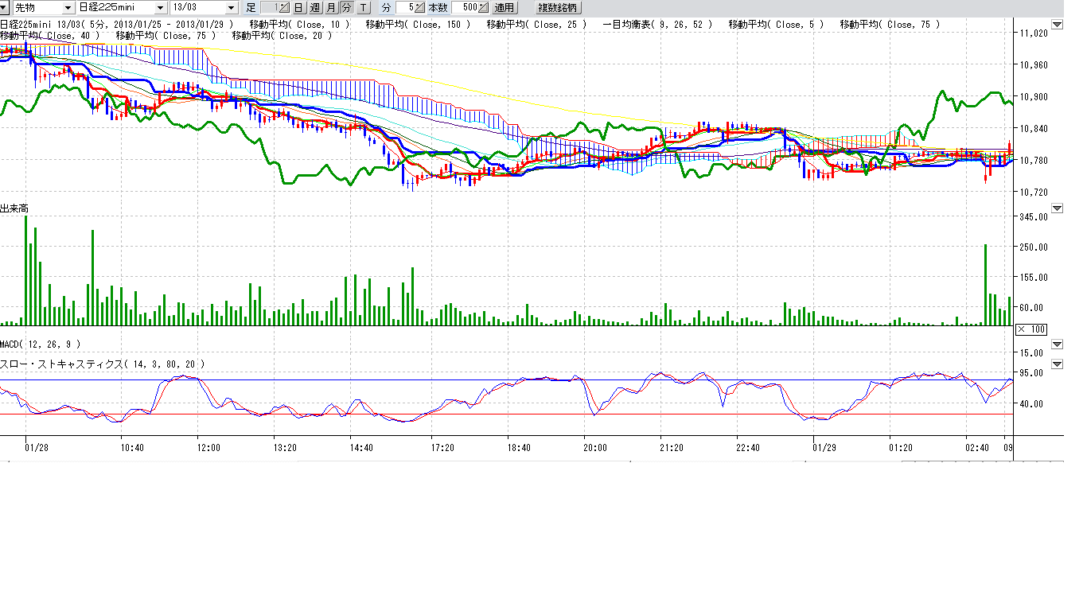1087x611 pixels.
Task: Click the minute interval spinner showing 5
Action: [x=419, y=7]
